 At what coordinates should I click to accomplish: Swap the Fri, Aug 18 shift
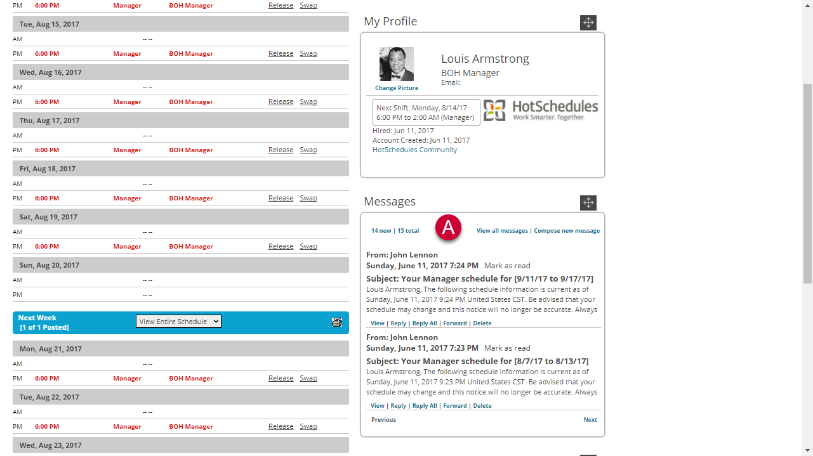click(x=308, y=198)
